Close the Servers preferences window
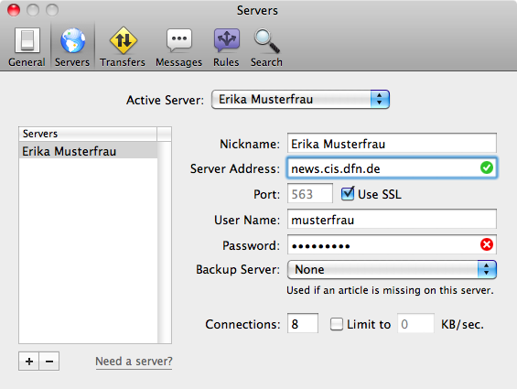The height and width of the screenshot is (389, 517). click(x=14, y=10)
